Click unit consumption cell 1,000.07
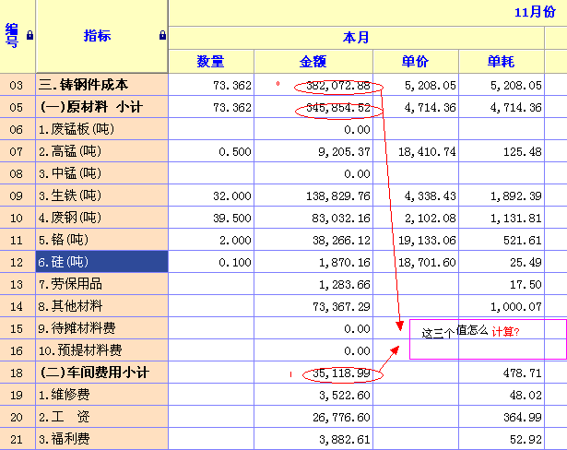This screenshot has height=450, width=567. tap(502, 306)
